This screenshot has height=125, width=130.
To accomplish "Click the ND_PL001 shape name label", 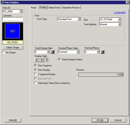I will tap(12, 42).
